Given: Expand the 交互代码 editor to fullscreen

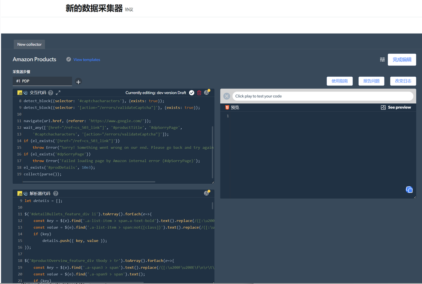Looking at the screenshot, I should (58, 93).
